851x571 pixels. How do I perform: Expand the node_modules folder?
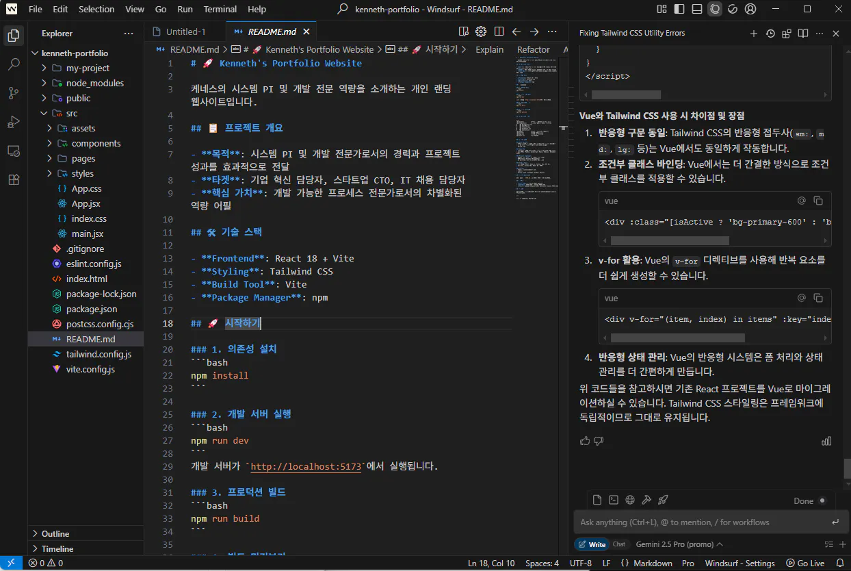coord(86,83)
